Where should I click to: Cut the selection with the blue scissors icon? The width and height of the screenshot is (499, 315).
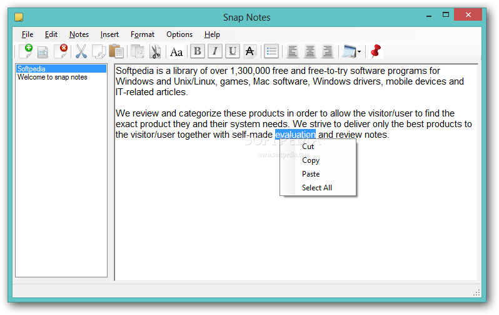point(81,51)
